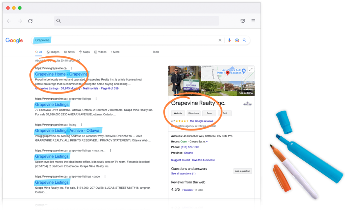Expand the More search filters menu
This screenshot has height=218, width=346.
coord(115,52)
